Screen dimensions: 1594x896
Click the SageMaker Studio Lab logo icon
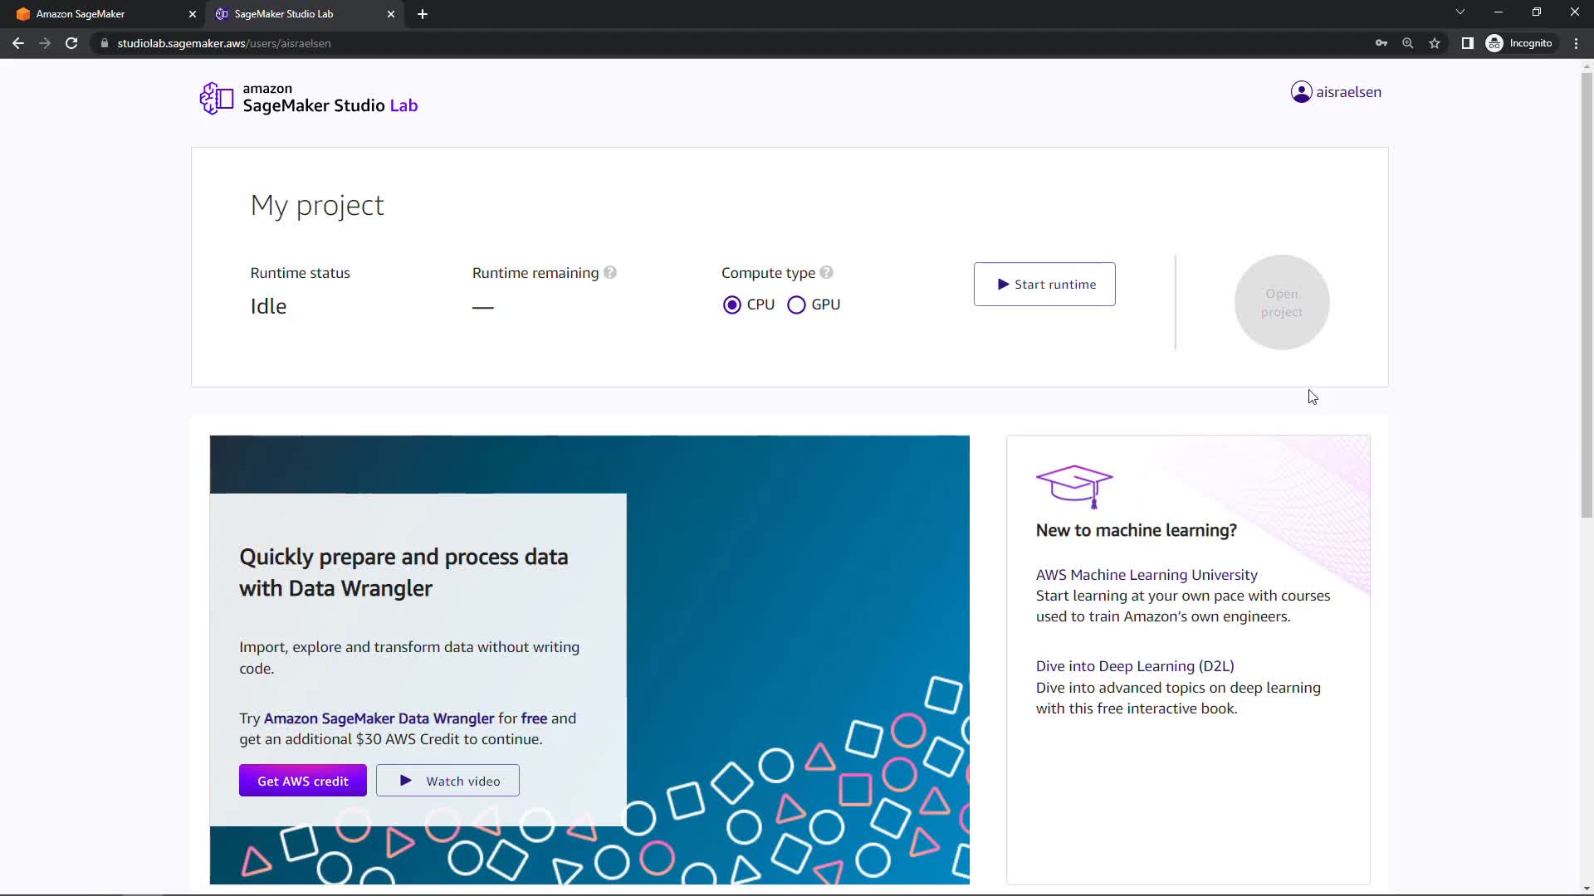coord(217,99)
